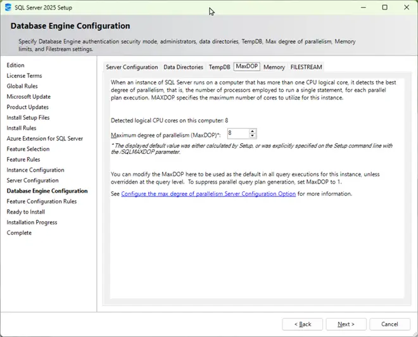The width and height of the screenshot is (418, 337).
Task: Focus the MaxDOP value input field
Action: tap(238, 133)
